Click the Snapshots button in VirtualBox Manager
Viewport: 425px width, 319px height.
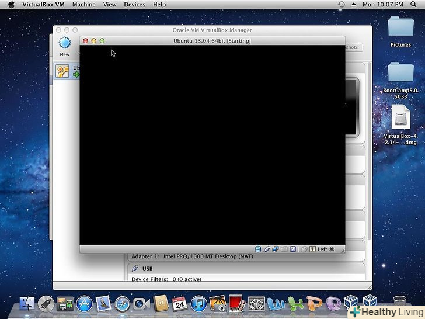pyautogui.click(x=352, y=47)
